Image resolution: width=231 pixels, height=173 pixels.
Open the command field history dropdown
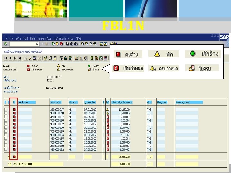[x=37, y=44]
